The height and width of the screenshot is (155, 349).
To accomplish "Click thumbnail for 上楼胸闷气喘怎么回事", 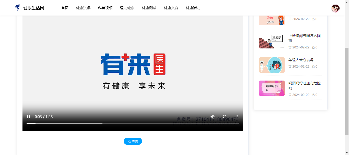I will coord(272,41).
